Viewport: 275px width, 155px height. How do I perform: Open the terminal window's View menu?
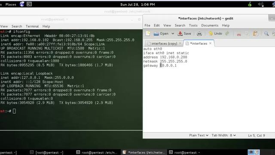click(4, 26)
